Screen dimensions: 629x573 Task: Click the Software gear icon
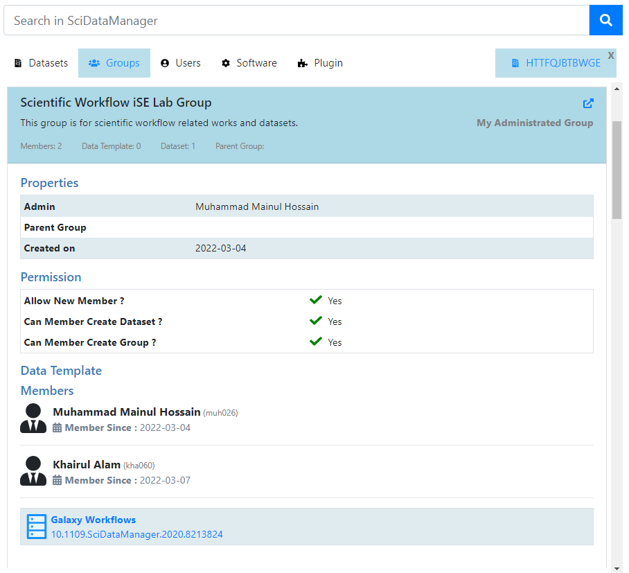coord(226,63)
